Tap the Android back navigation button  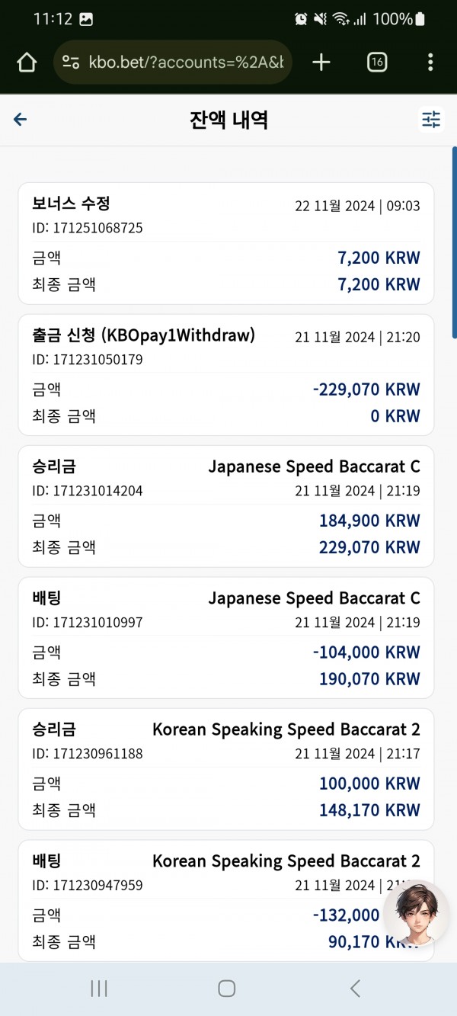[x=355, y=989]
